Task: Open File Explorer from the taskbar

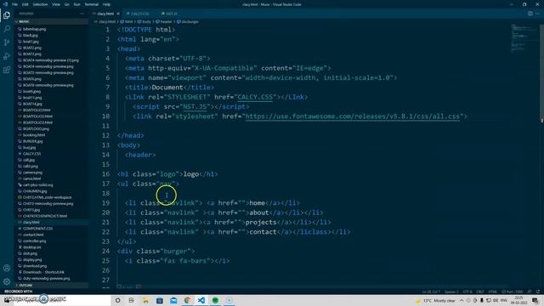Action: coord(145,300)
